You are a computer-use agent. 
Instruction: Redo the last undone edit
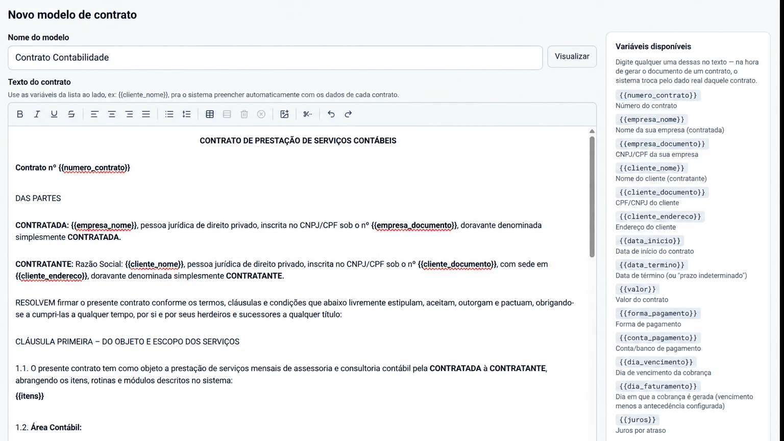(x=348, y=114)
